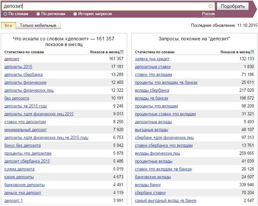
Task: Open the 'депозиты физическим' link
Action: tap(25, 83)
